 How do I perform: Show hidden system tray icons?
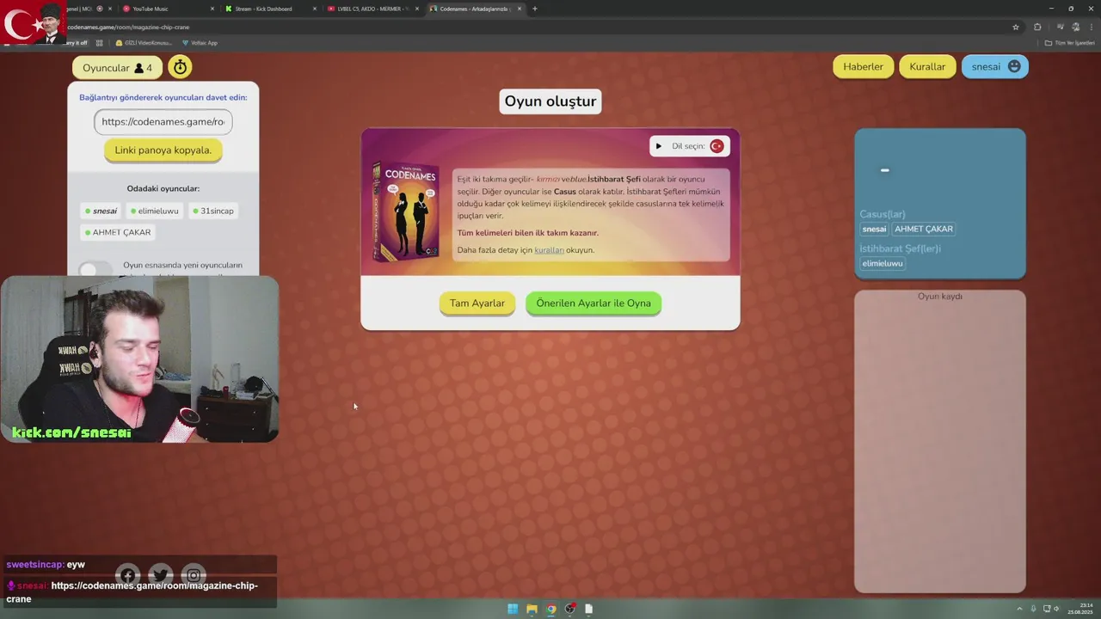click(1019, 609)
